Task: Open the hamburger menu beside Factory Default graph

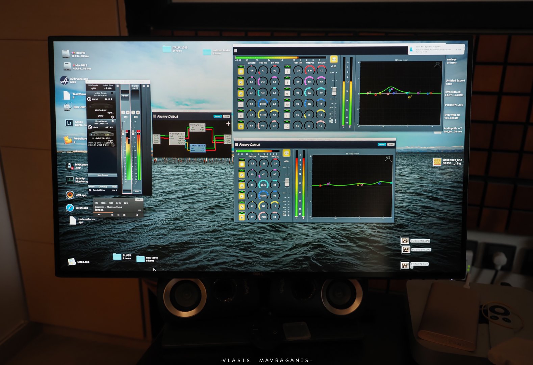Action: [x=155, y=116]
